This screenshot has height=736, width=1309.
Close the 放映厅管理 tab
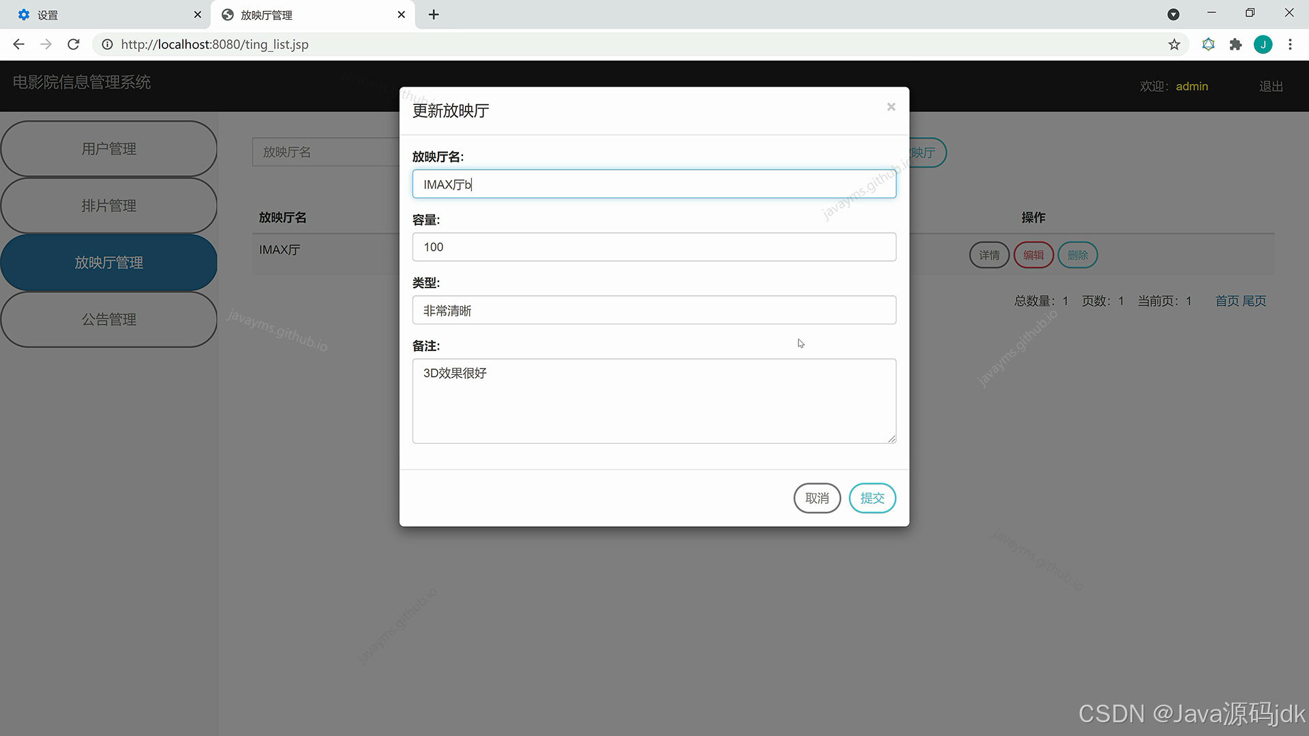tap(401, 14)
